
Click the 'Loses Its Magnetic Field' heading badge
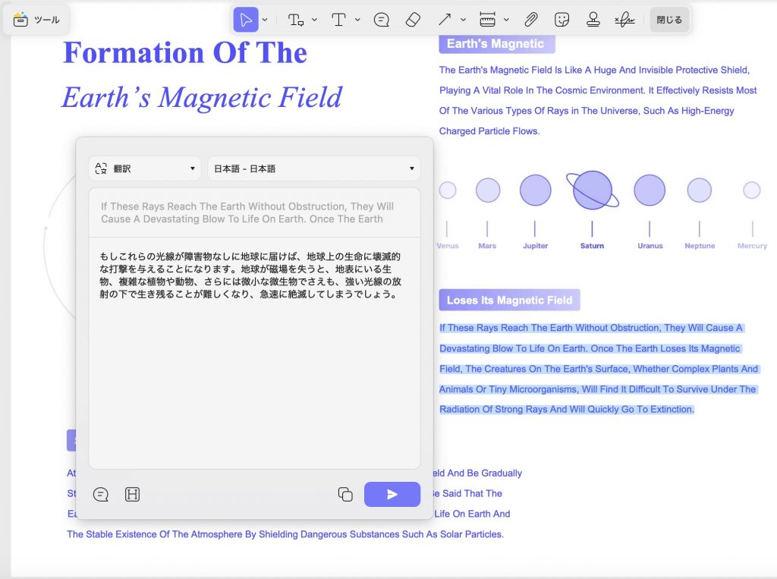click(x=509, y=300)
